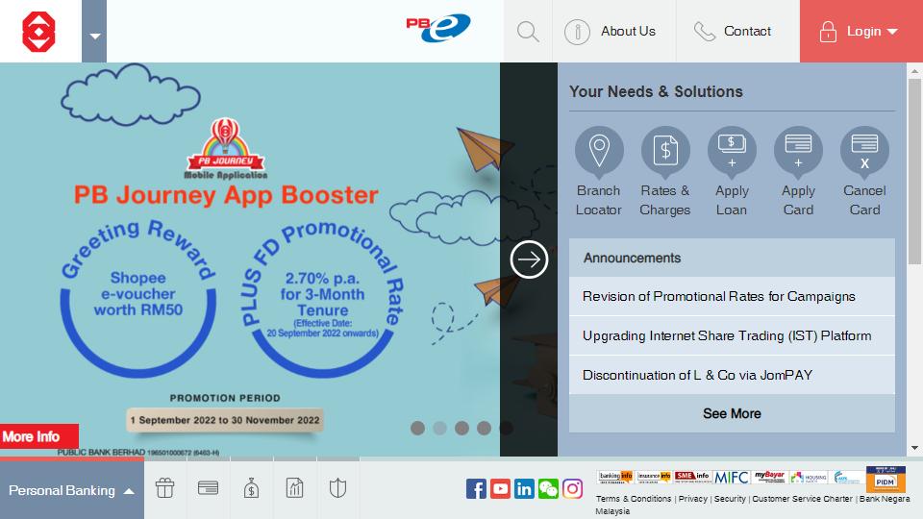The height and width of the screenshot is (519, 923).
Task: Open the insurance info logo
Action: click(x=654, y=476)
